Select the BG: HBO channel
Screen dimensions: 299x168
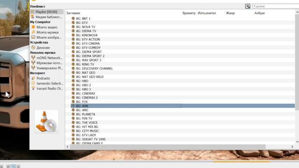(x=82, y=81)
